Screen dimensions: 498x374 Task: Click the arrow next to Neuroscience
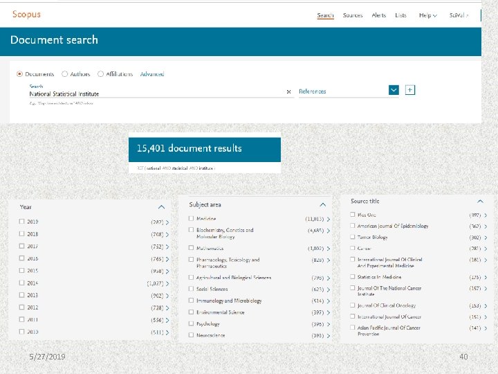pyautogui.click(x=329, y=336)
